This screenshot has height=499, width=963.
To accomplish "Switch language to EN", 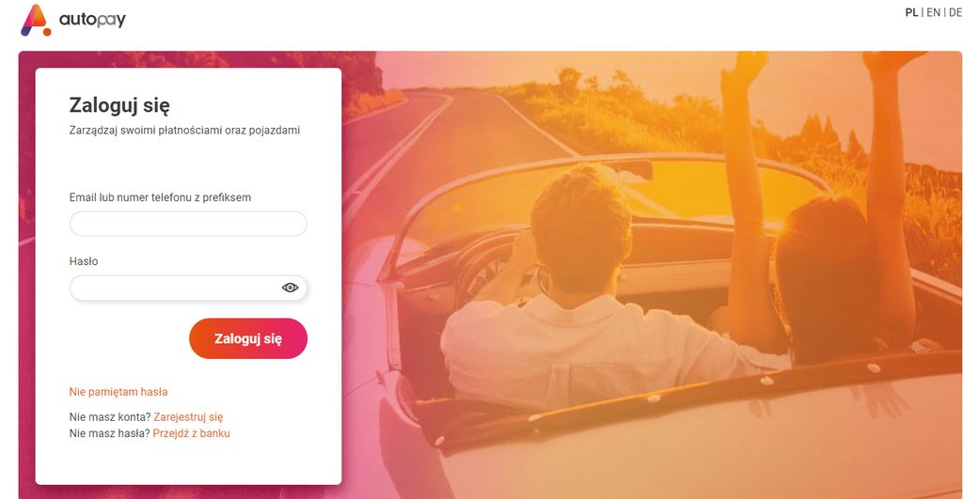I will pyautogui.click(x=933, y=12).
